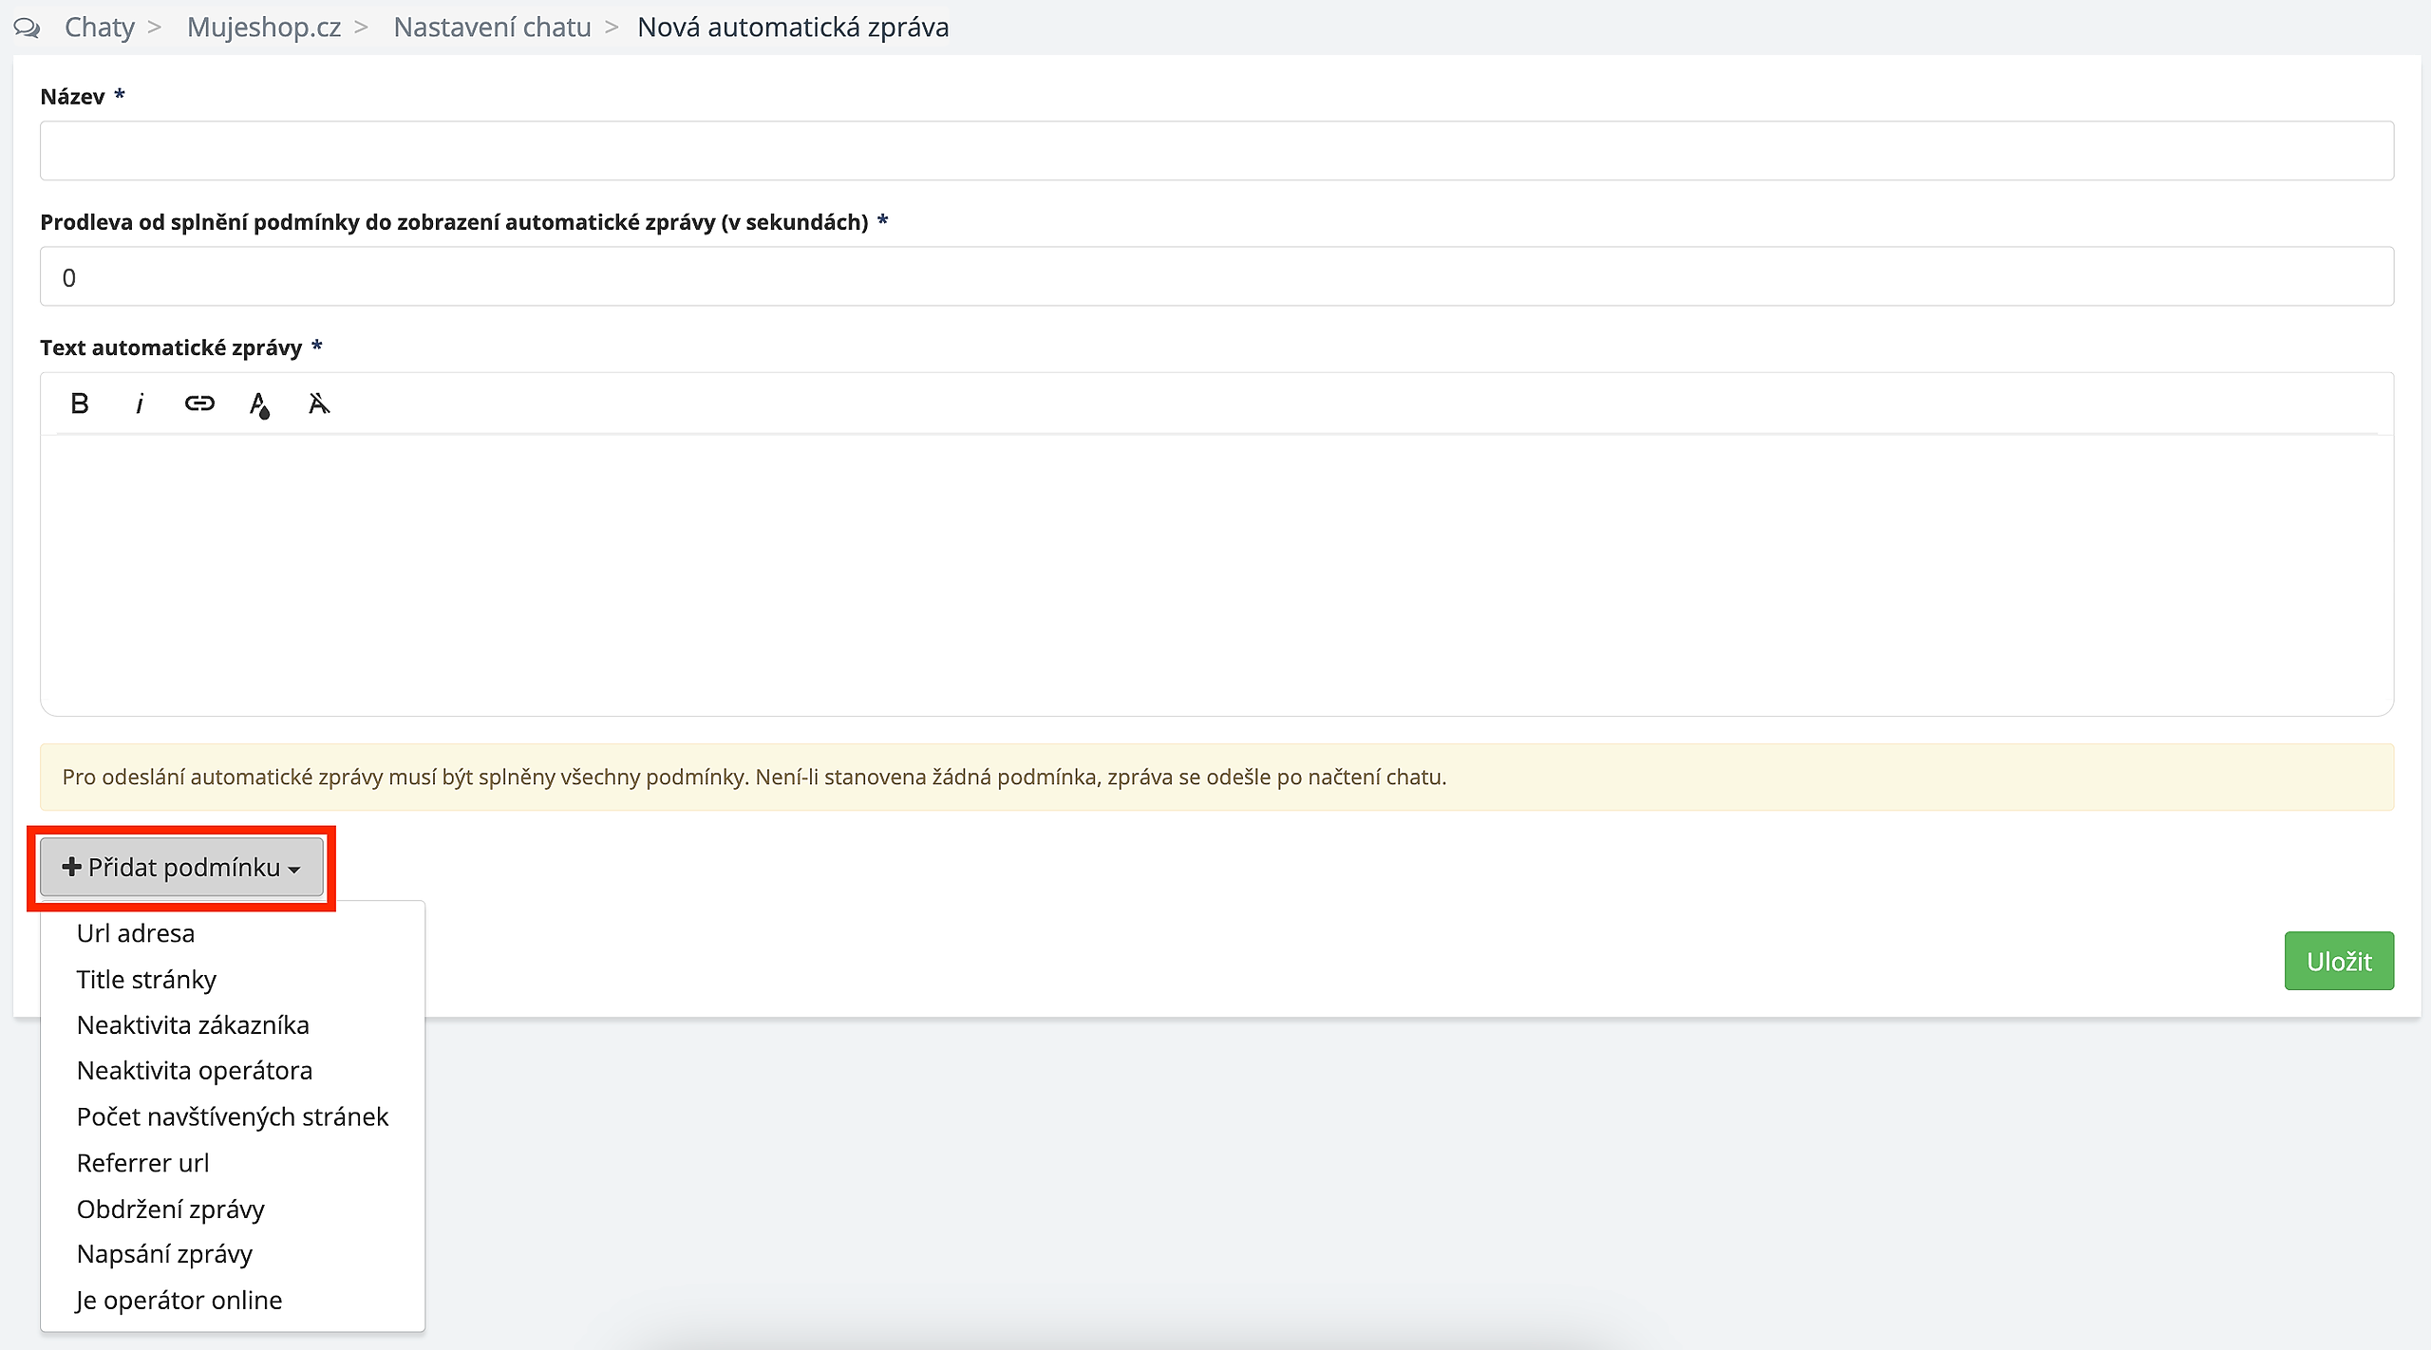The width and height of the screenshot is (2431, 1350).
Task: Open text color picker icon
Action: pyautogui.click(x=259, y=404)
